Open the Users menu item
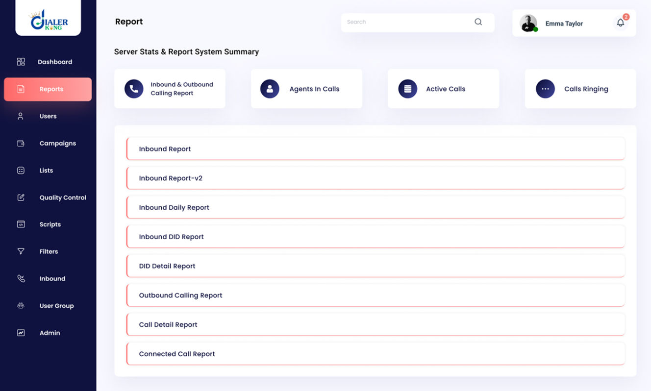Image resolution: width=651 pixels, height=391 pixels. point(48,116)
